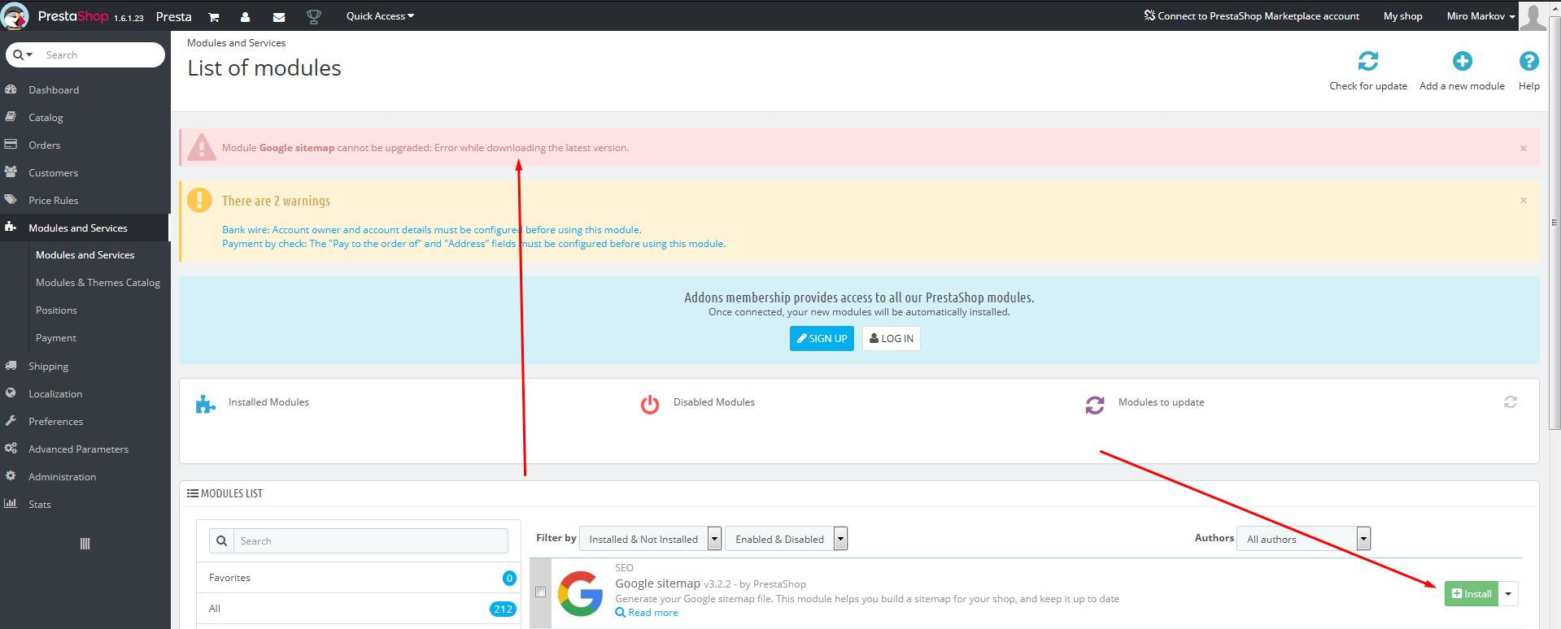This screenshot has height=629, width=1561.
Task: Open the customers person icon in top bar
Action: point(245,16)
